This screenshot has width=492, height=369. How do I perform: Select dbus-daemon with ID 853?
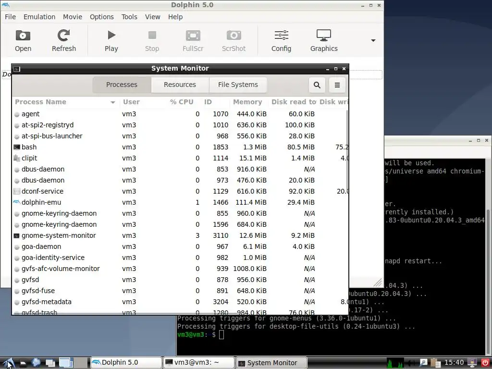click(180, 169)
